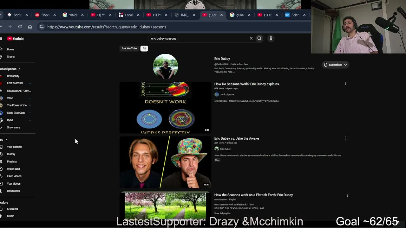The height and width of the screenshot is (228, 406).
Task: Open the hamburger guide menu
Action: pyautogui.click(x=1, y=39)
